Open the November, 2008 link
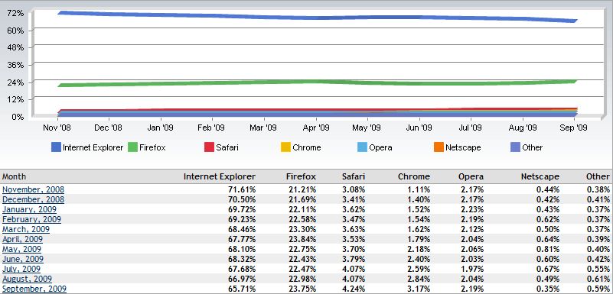613x294 pixels. coord(33,189)
